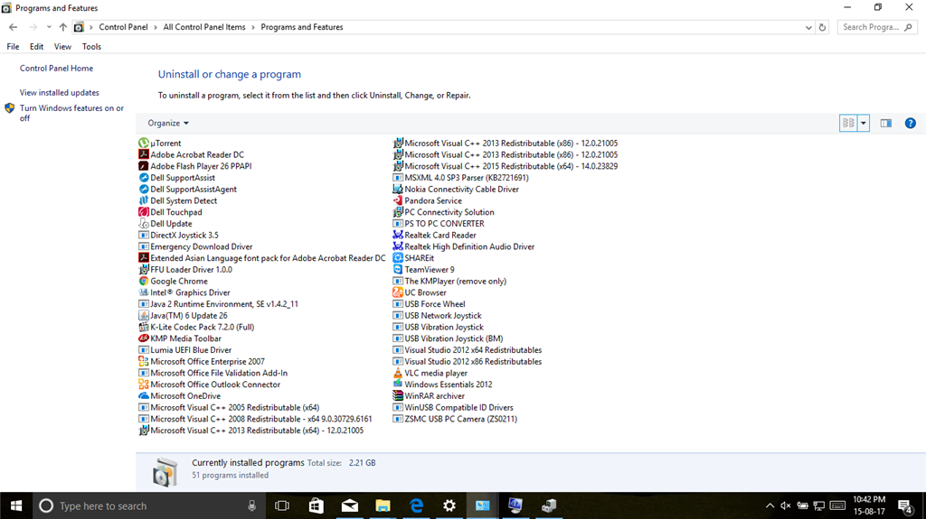Click the Intel Graphics Driver icon
The height and width of the screenshot is (519, 926).
pyautogui.click(x=144, y=292)
